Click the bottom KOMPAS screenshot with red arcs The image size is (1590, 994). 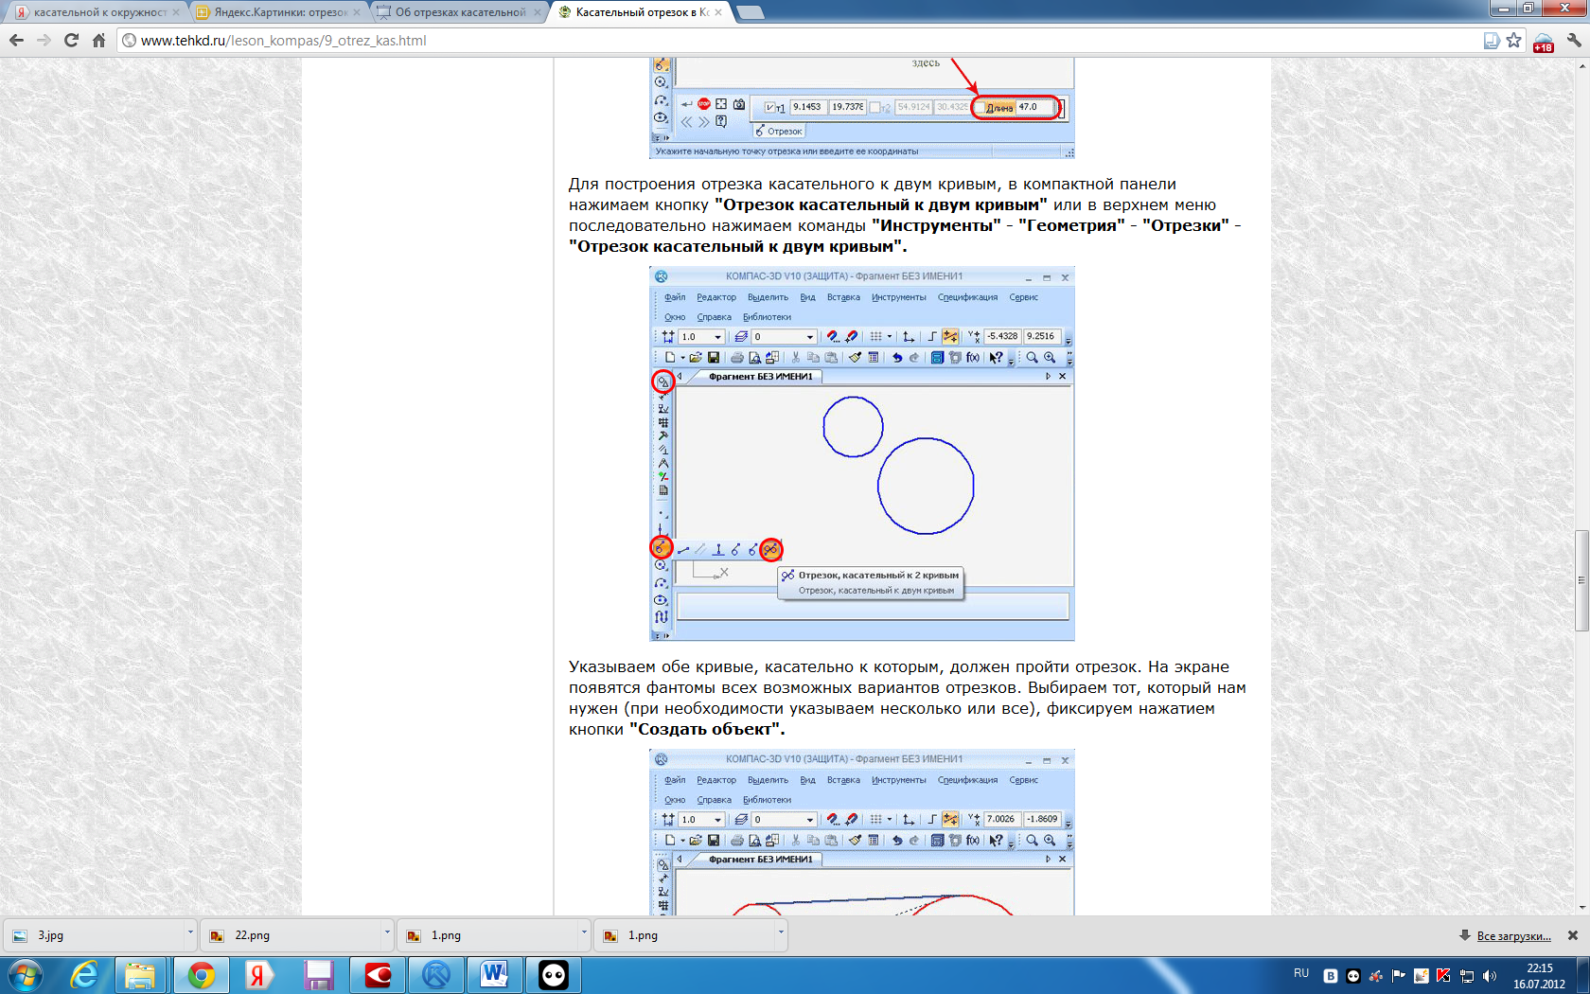862,832
